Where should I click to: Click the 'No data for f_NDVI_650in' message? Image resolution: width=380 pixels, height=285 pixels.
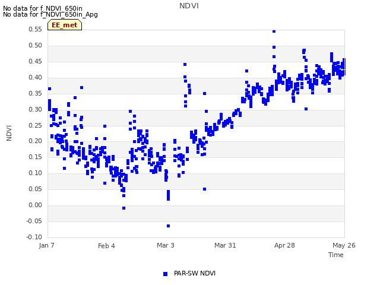[43, 8]
